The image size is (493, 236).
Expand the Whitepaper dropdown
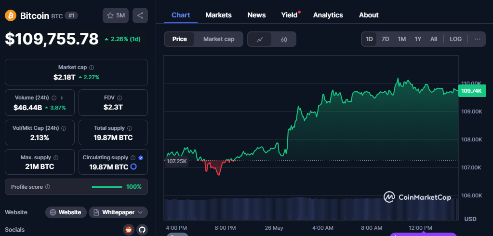[118, 212]
